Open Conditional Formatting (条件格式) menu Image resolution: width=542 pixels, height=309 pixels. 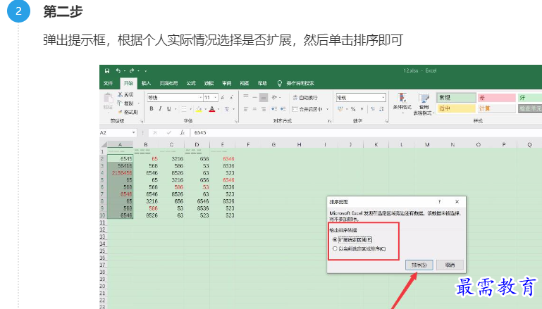402,103
